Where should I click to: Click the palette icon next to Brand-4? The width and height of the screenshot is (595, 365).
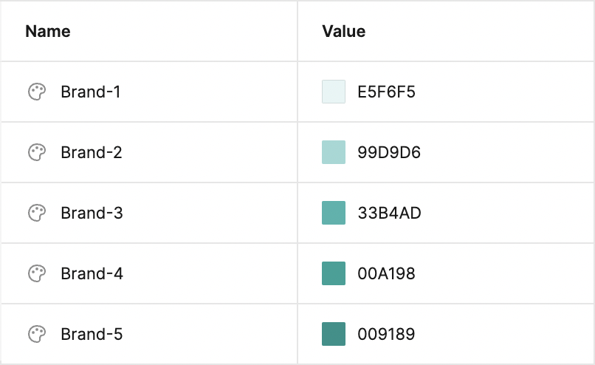click(37, 274)
